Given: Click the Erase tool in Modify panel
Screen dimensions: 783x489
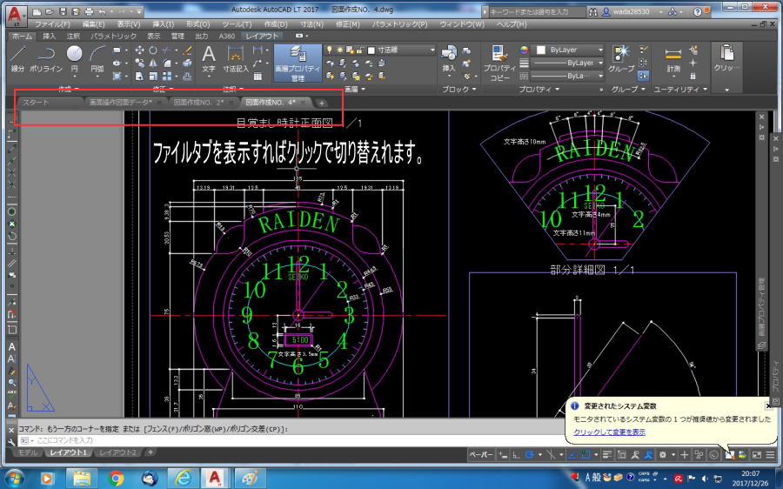Looking at the screenshot, I should coord(187,50).
